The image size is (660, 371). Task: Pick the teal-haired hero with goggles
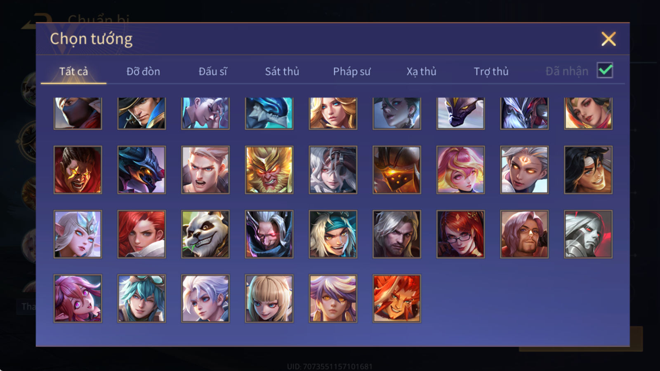[x=141, y=298]
